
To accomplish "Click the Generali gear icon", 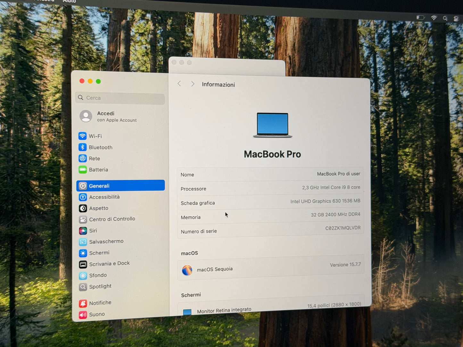I will tap(83, 186).
